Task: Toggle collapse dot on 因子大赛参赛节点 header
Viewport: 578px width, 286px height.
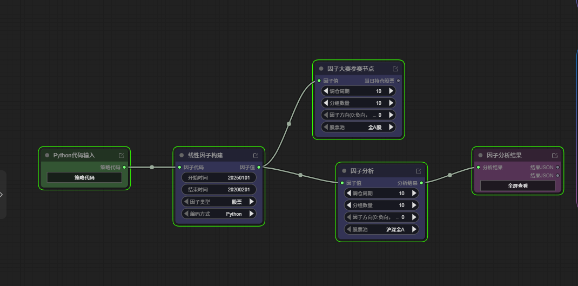Action: 321,69
